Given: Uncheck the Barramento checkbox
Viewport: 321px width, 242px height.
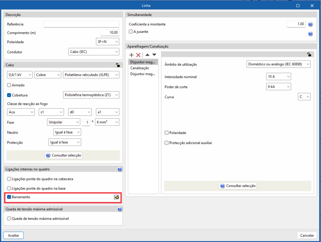Looking at the screenshot, I should pyautogui.click(x=9, y=197).
